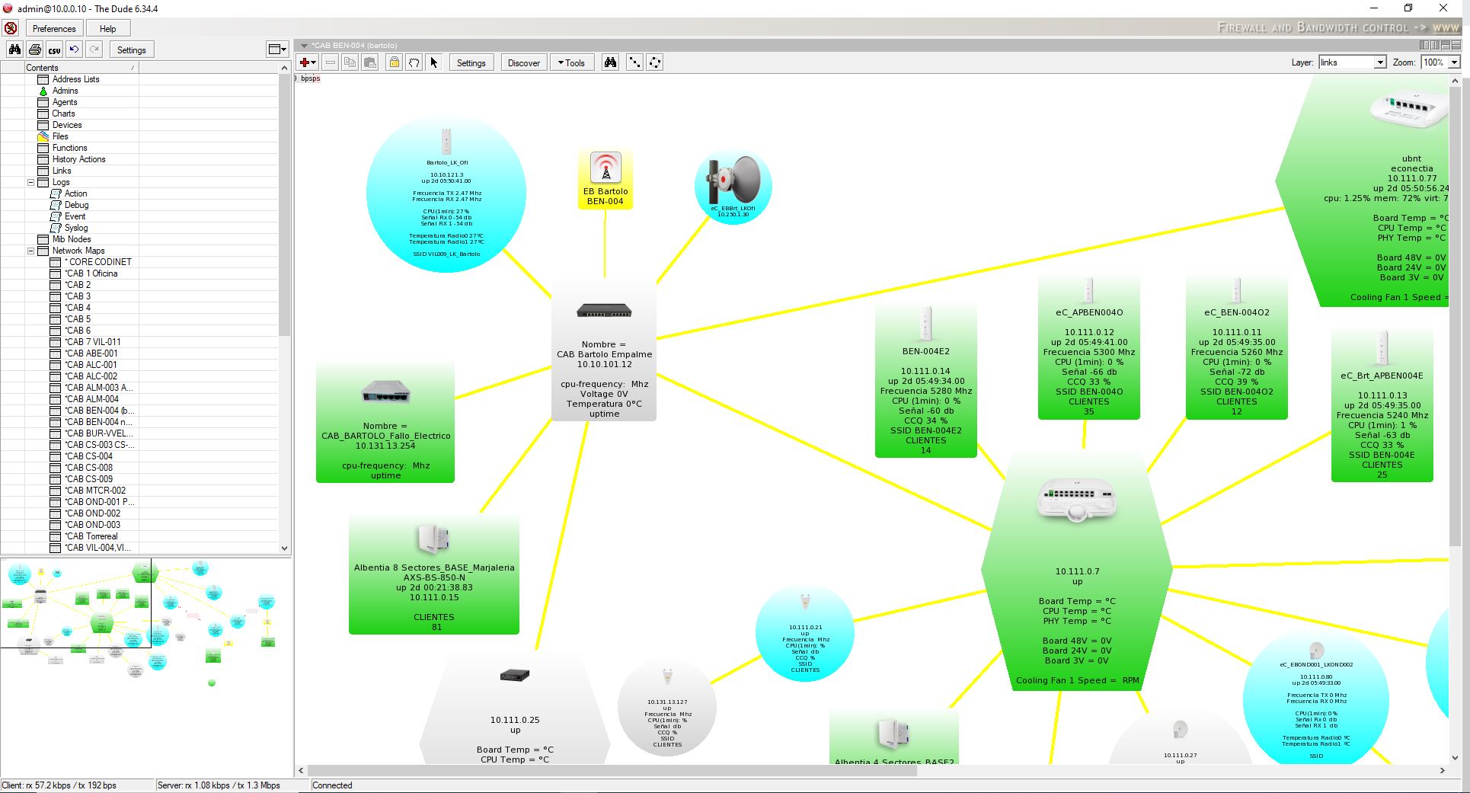Click the eC_APBEN004O device node
This screenshot has width=1470, height=793.
tap(1089, 348)
